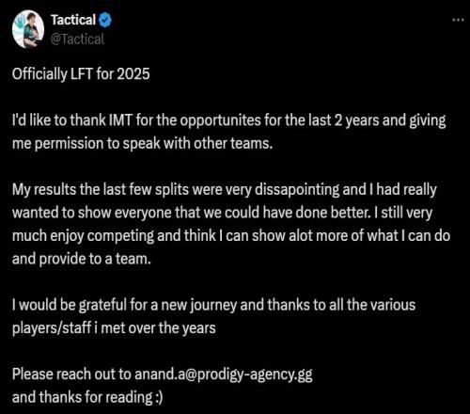470x414 pixels.
Task: Click the 'players/staff' text
Action: coord(52,328)
